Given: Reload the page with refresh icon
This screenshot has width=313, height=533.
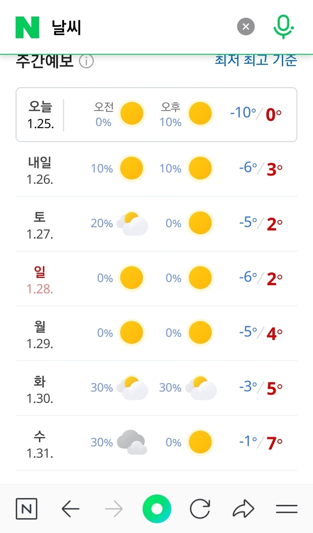Looking at the screenshot, I should 199,509.
